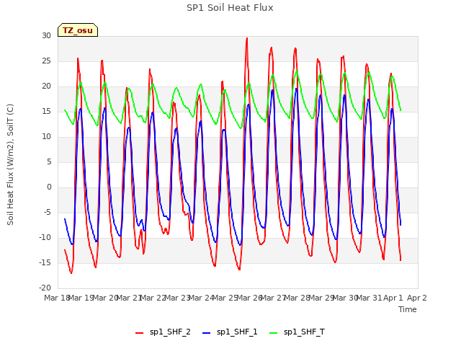This screenshot has width=461, height=346.
Task: Click the red sp1_SHF_2 legend swatch
Action: [139, 333]
